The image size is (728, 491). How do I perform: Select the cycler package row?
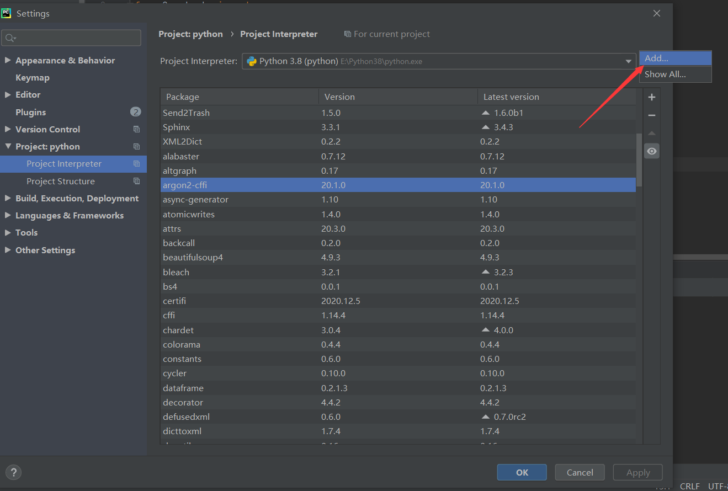pos(398,373)
